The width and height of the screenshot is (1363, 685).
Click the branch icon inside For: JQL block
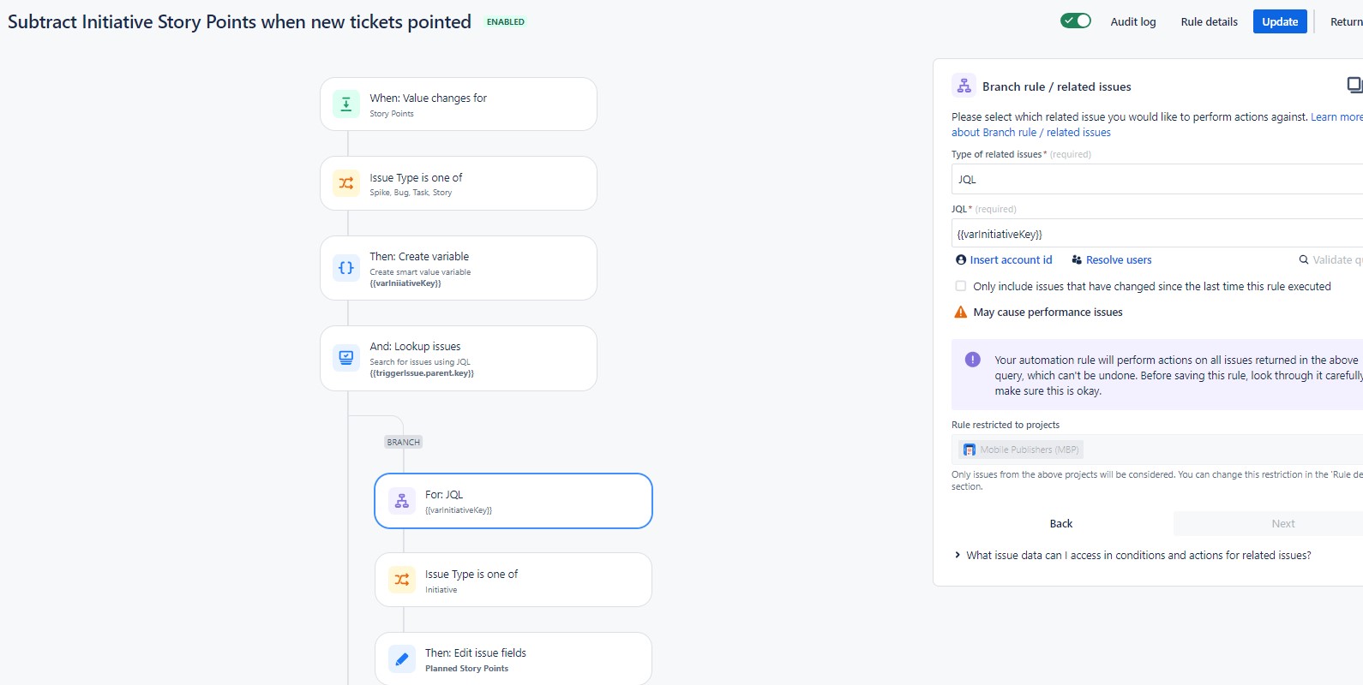coord(400,501)
